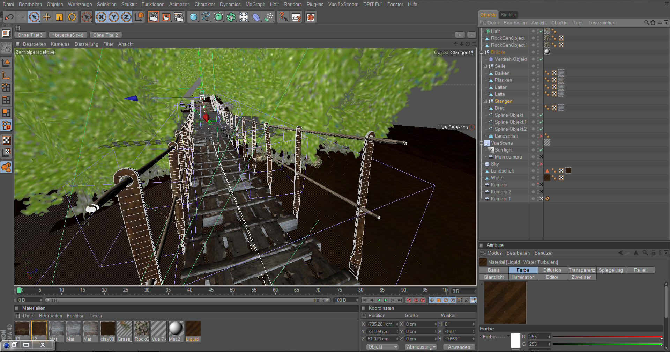The width and height of the screenshot is (670, 352).
Task: Switch to the Transparenz material tab
Action: pos(582,270)
